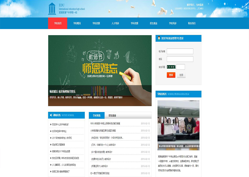Viewport: 249px width, 177px height.
Task: Switch to the 学术资讯 tab
Action: [97, 115]
